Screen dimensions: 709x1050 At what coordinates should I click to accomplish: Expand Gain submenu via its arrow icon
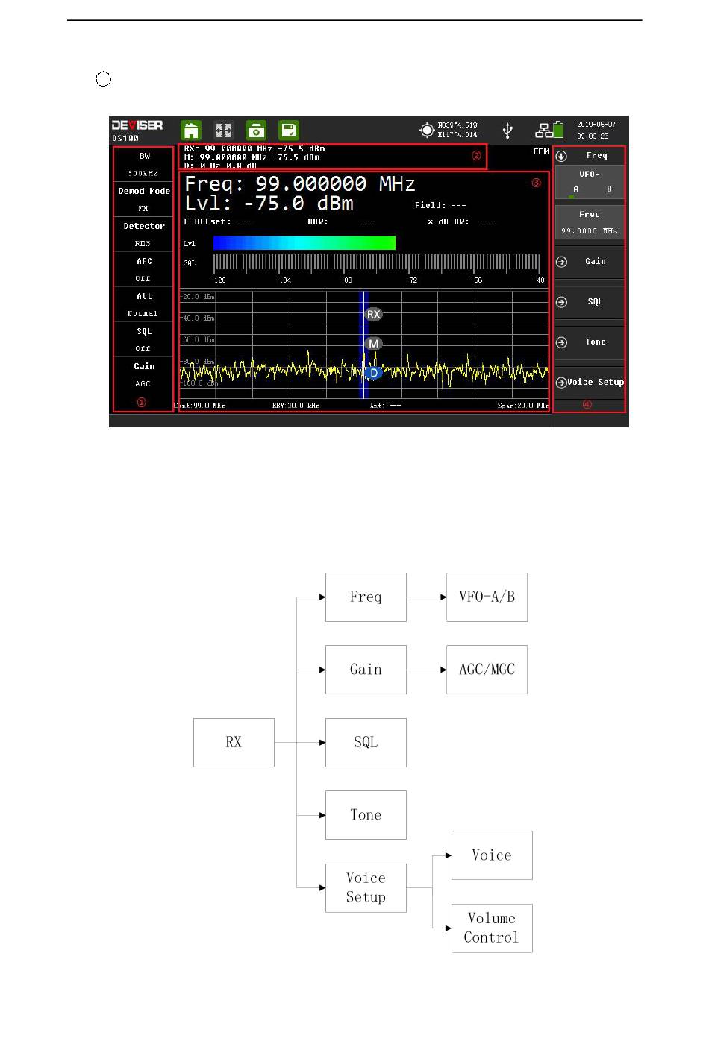[x=562, y=262]
